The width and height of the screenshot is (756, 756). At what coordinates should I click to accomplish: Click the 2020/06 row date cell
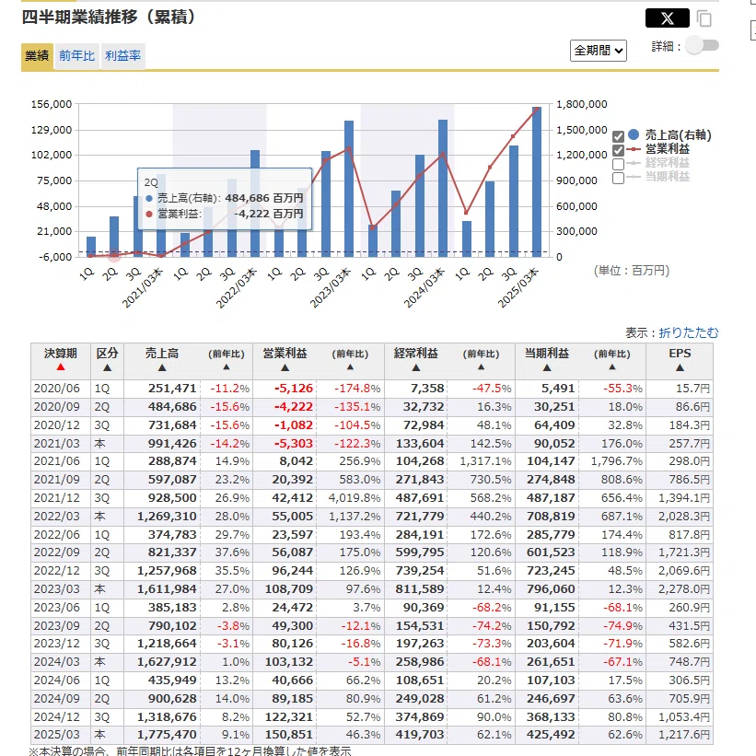click(x=61, y=389)
